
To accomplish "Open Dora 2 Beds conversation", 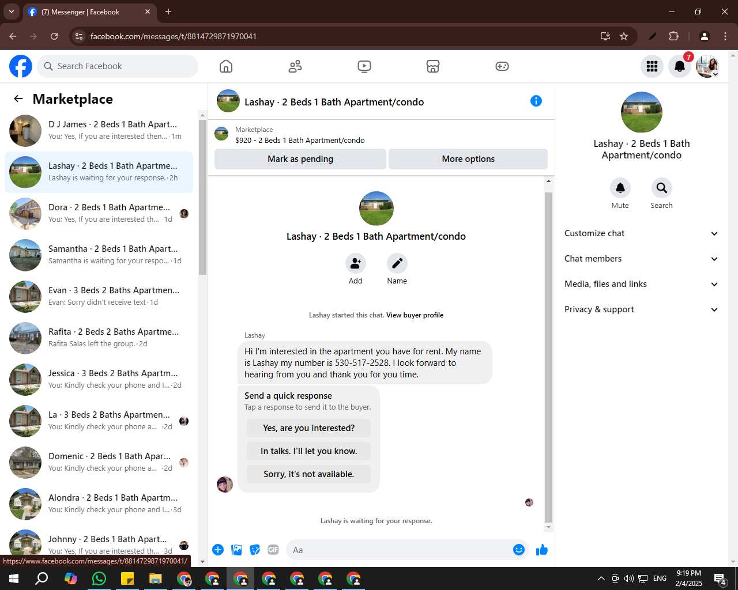I will pyautogui.click(x=99, y=214).
